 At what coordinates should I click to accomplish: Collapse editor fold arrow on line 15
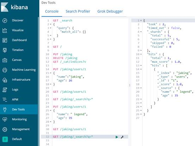(x=51, y=73)
